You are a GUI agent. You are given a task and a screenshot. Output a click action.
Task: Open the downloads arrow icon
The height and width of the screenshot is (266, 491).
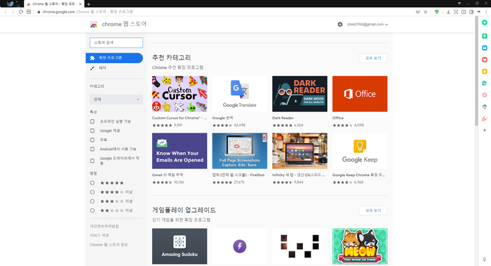click(448, 12)
